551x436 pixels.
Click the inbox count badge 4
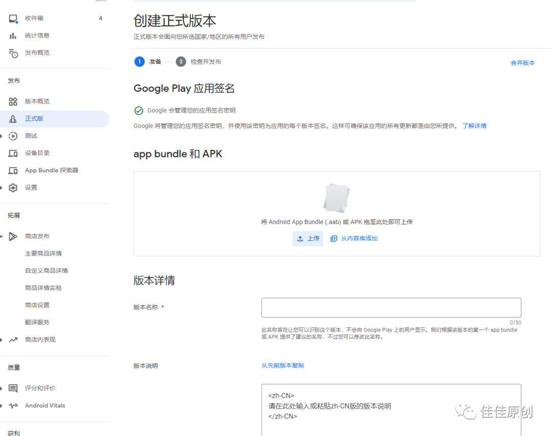(x=101, y=18)
